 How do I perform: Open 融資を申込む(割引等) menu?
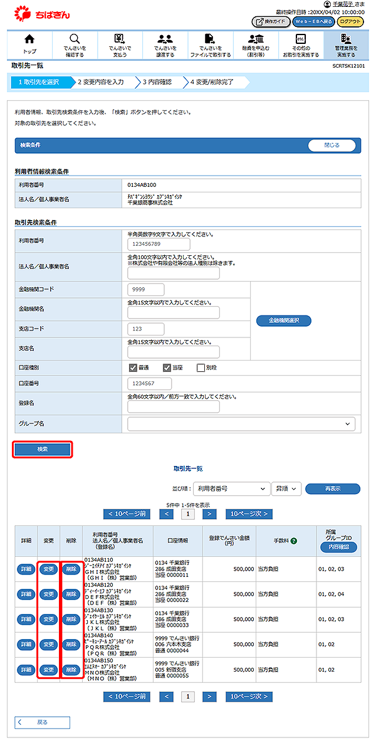tap(255, 45)
